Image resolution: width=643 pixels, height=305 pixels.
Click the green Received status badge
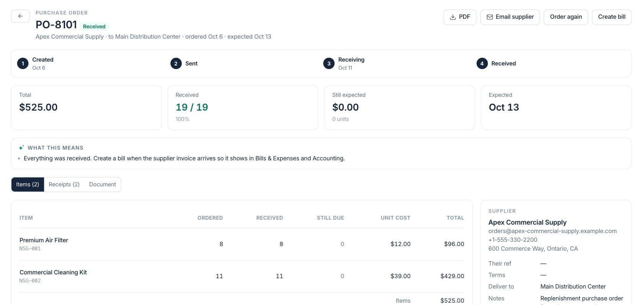tap(94, 26)
